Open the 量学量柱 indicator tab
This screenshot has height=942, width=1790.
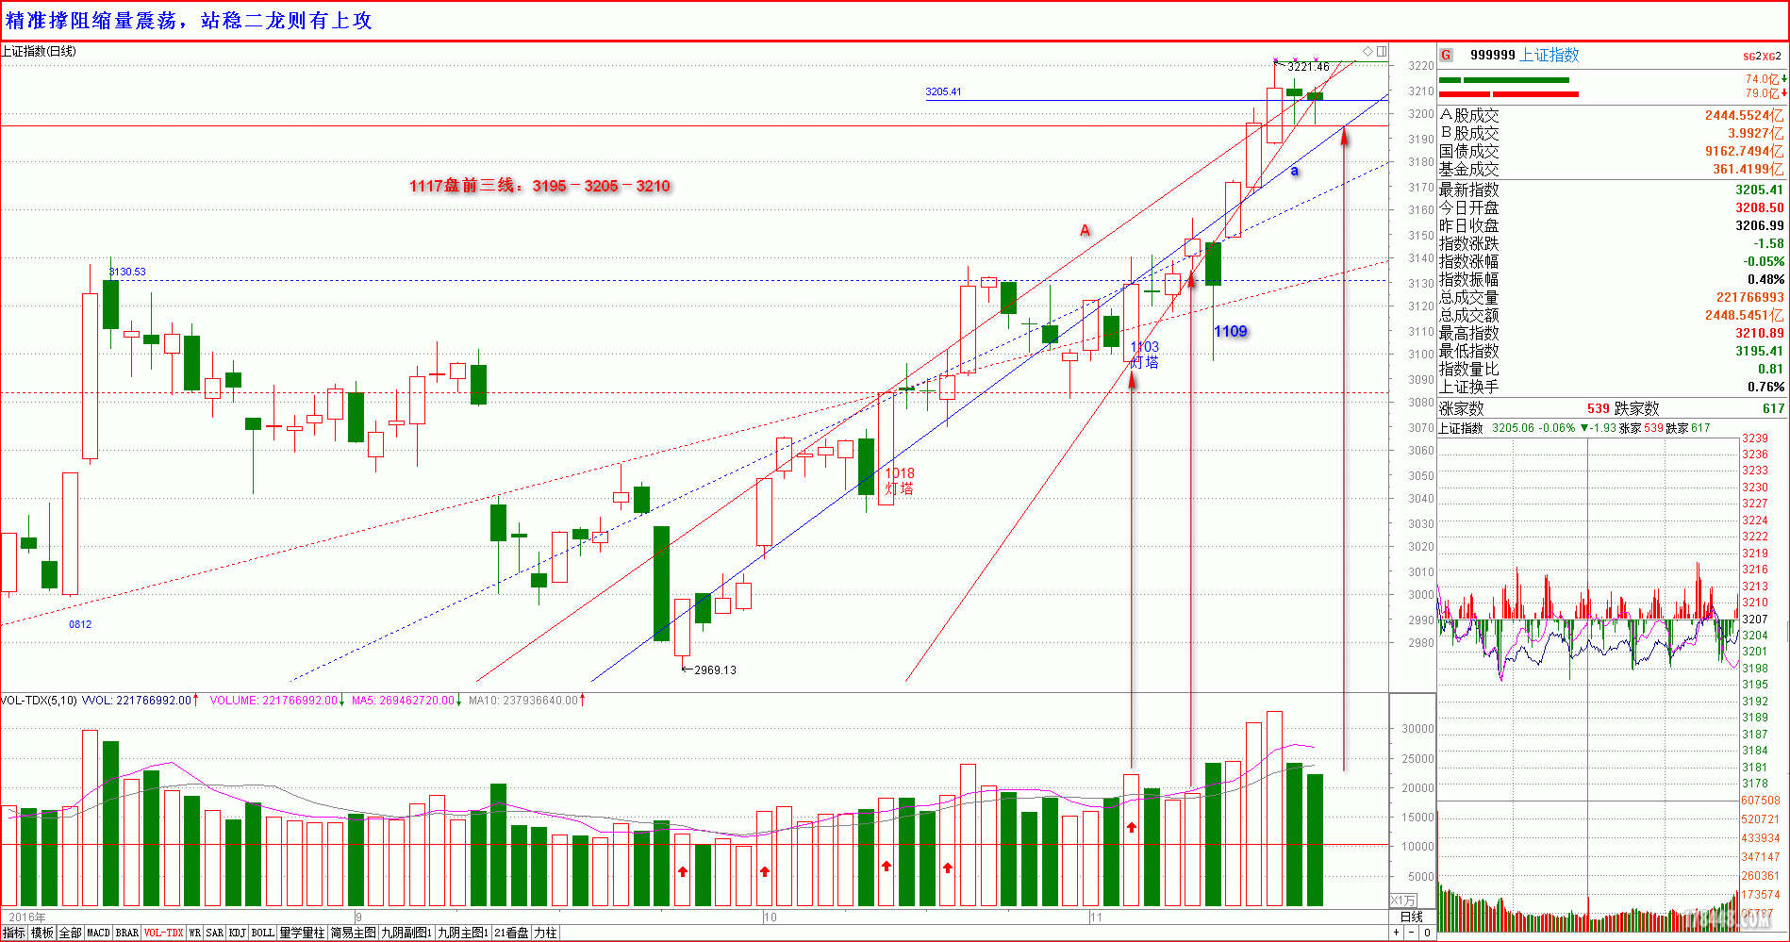302,933
